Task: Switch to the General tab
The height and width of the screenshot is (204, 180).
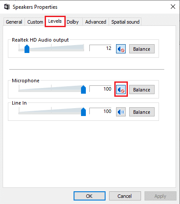Action: pos(14,22)
